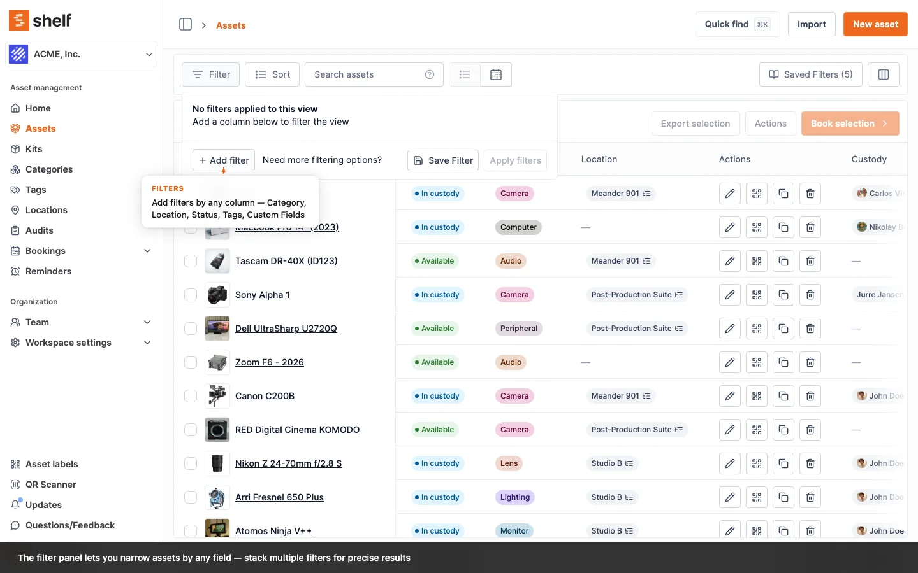Click the sidebar collapse icon
The width and height of the screenshot is (918, 573).
click(x=186, y=25)
